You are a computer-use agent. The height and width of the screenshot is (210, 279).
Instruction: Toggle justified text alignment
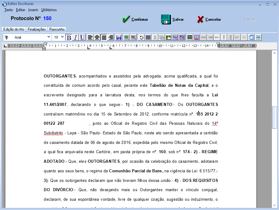tap(104, 37)
